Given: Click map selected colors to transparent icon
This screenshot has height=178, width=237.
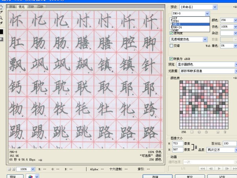Looking at the screenshot, I should pos(192,132).
